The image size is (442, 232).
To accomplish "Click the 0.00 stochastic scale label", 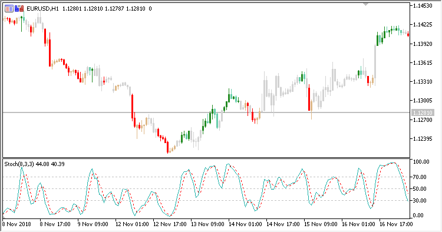I will pos(418,216).
